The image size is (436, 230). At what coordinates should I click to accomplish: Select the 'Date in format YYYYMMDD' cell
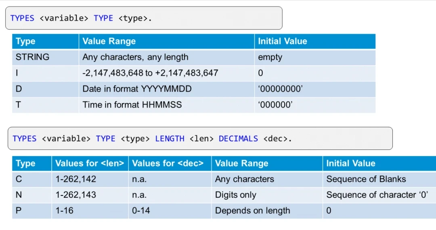tap(137, 89)
